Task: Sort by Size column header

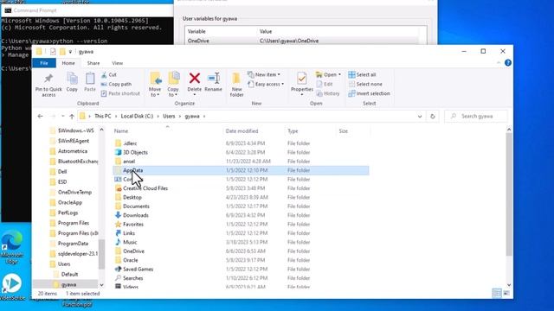Action: click(353, 131)
